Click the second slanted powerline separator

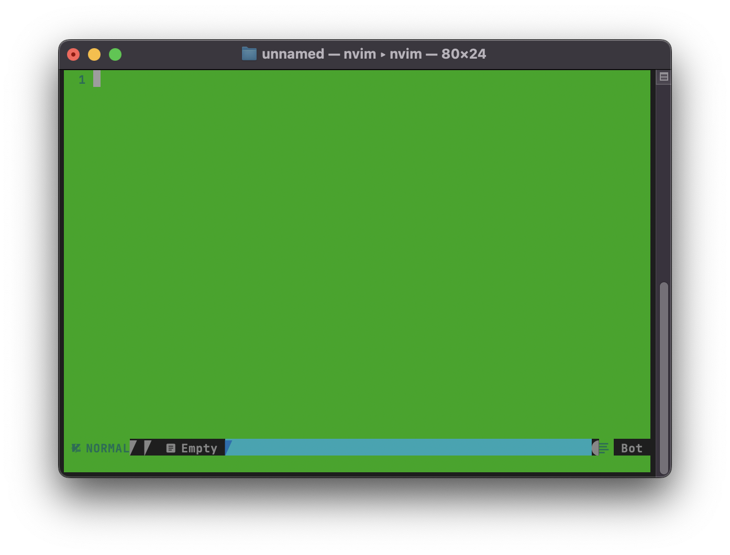coord(148,448)
